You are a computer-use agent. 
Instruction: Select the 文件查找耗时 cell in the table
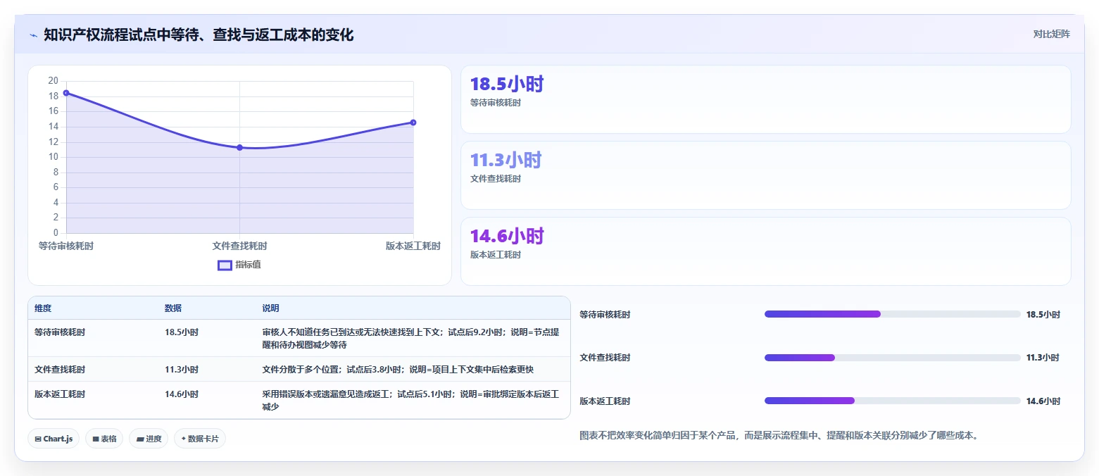coord(60,370)
